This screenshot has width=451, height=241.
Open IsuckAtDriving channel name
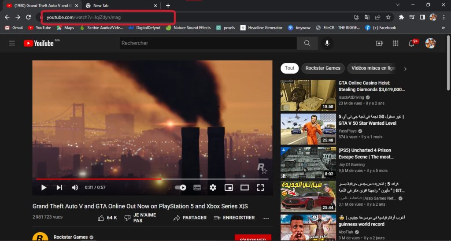351,97
